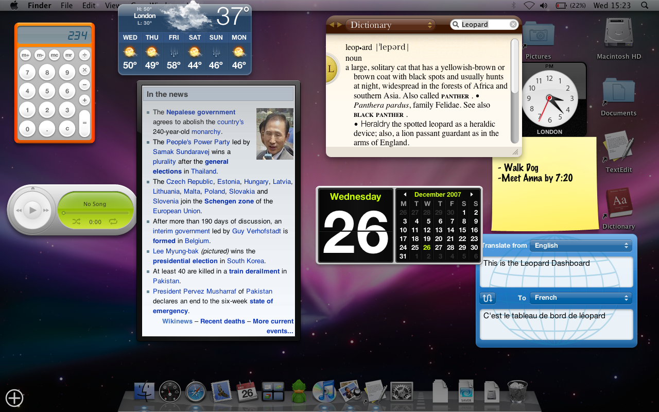Viewport: 659px width, 412px height.
Task: Open Preview icon in the Dock
Action: pos(350,391)
